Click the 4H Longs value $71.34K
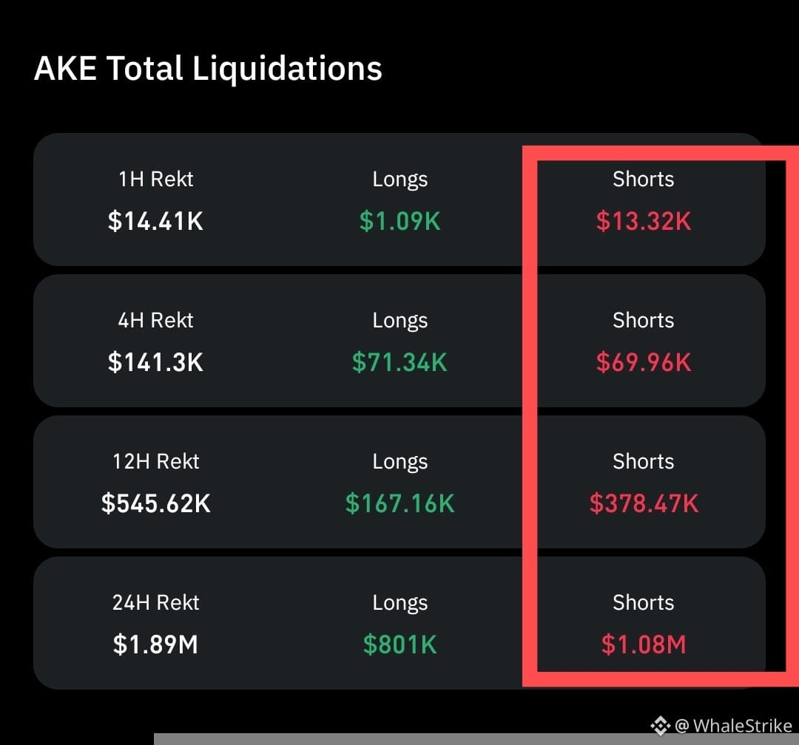Viewport: 799px width, 745px height. pos(400,362)
